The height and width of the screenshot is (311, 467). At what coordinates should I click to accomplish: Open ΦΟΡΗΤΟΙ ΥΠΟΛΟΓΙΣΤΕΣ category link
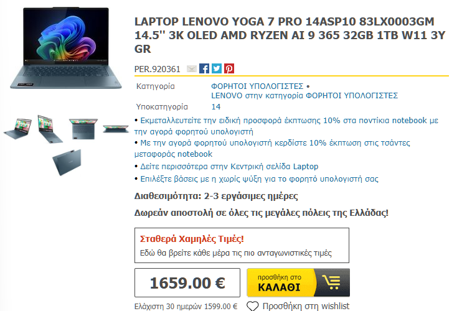[257, 86]
